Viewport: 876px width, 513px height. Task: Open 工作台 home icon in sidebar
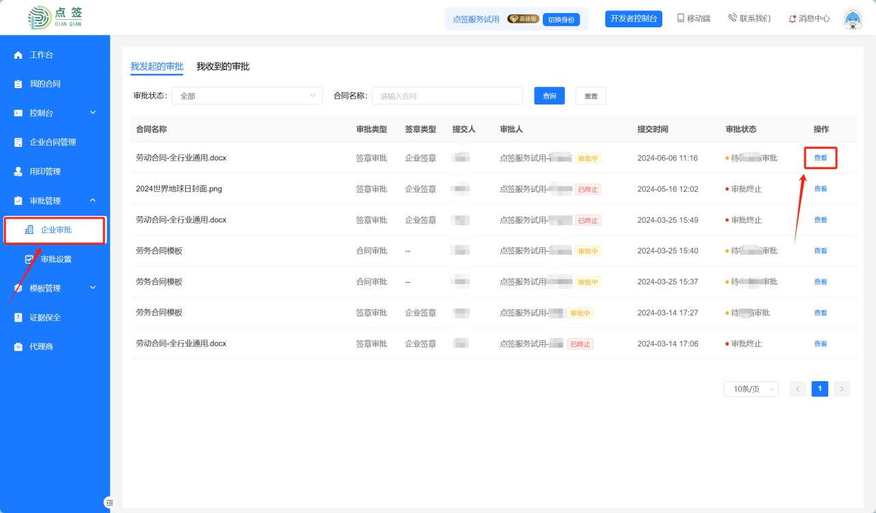tap(18, 55)
